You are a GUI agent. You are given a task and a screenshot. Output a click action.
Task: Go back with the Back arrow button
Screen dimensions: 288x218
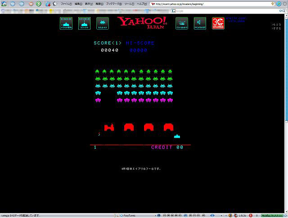point(13,4)
